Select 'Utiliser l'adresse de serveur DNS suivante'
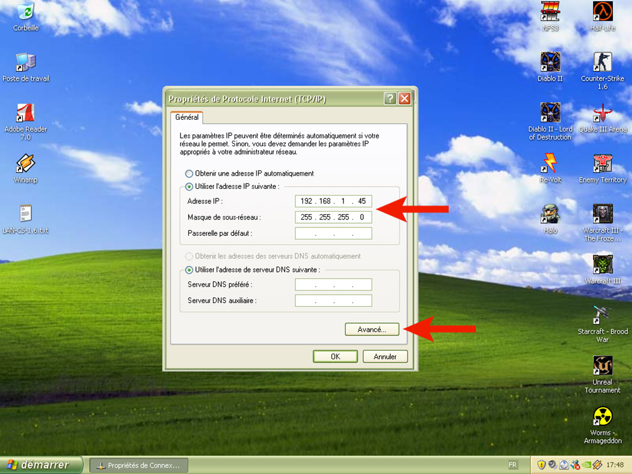This screenshot has width=632, height=474. pos(189,270)
